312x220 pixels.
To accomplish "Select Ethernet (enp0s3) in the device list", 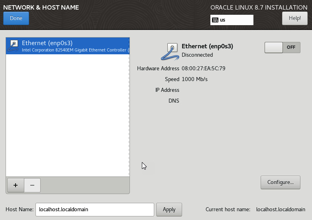I will [x=68, y=46].
